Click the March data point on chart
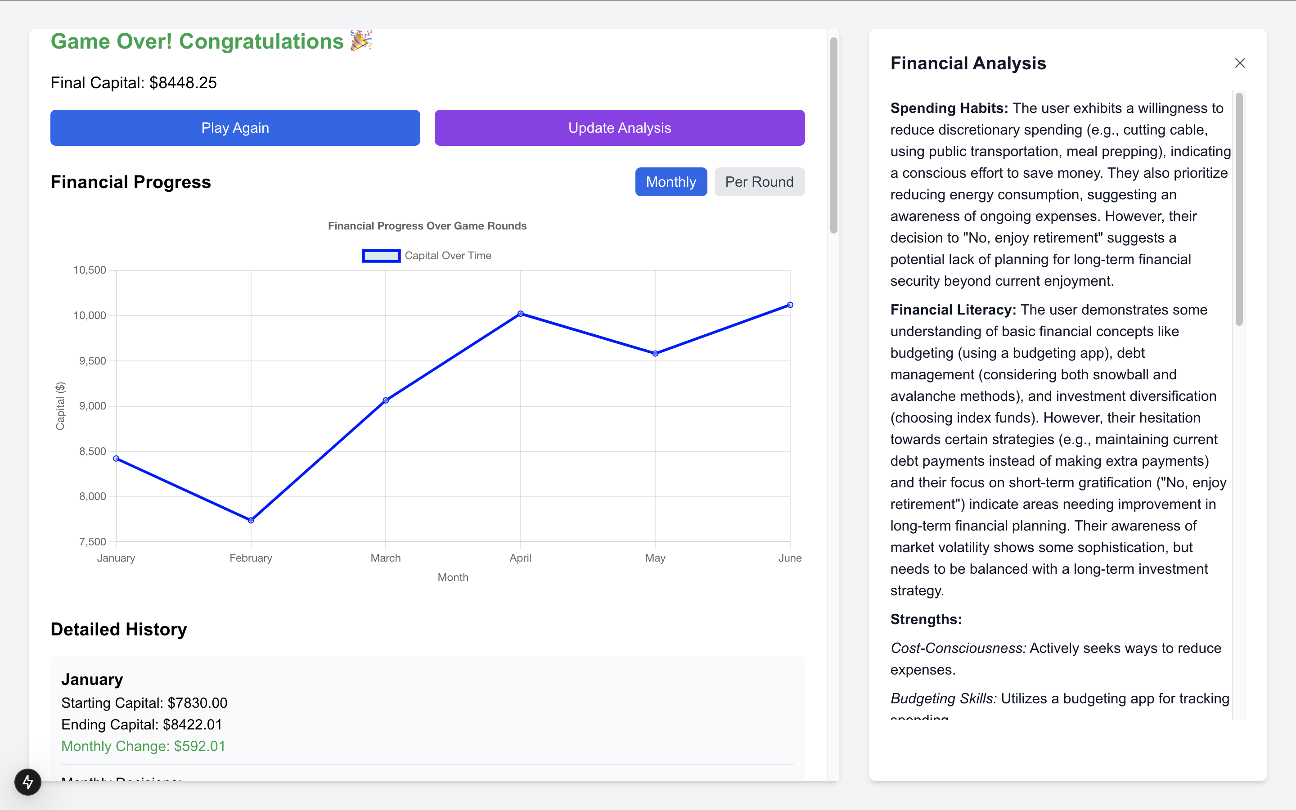Image resolution: width=1296 pixels, height=810 pixels. (386, 400)
